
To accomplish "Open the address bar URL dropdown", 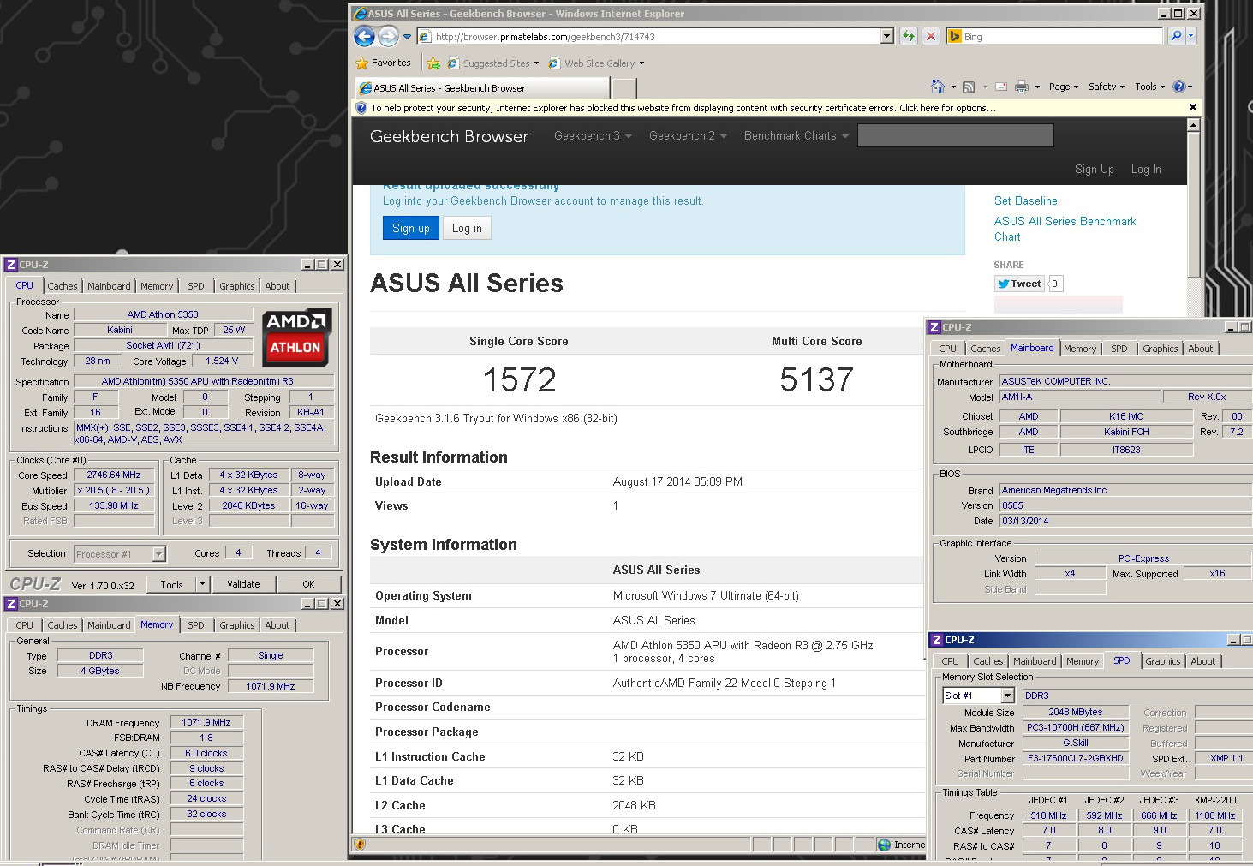I will coord(886,36).
